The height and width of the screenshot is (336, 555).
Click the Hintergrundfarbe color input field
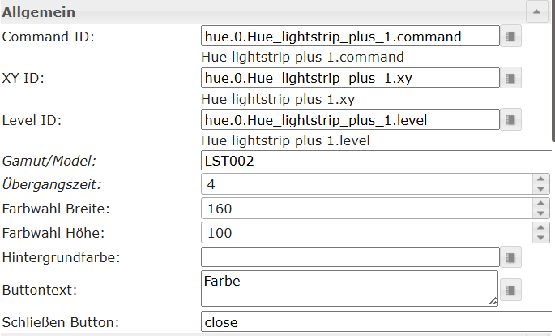pos(349,257)
